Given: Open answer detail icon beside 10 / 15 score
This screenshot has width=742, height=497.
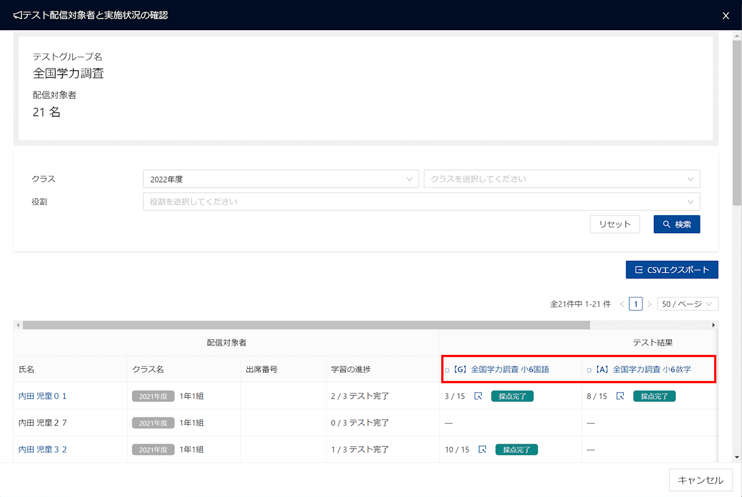Looking at the screenshot, I should (482, 449).
